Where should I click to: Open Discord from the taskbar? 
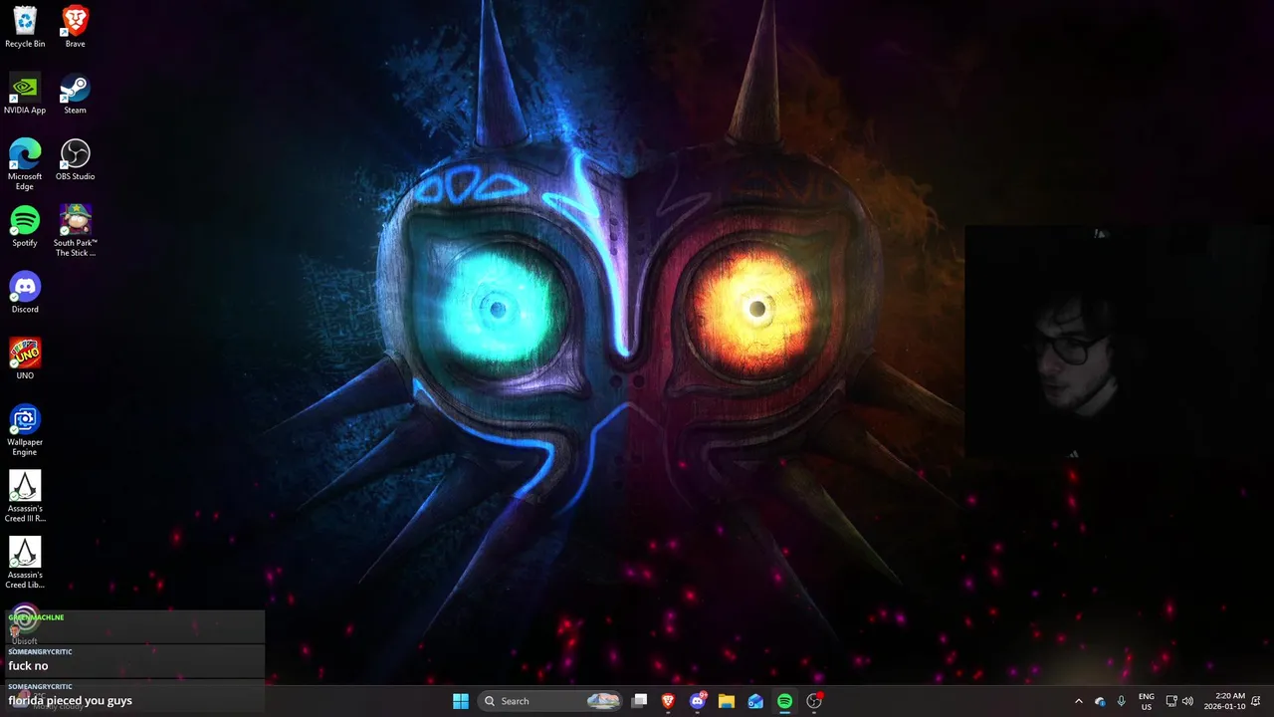(698, 701)
